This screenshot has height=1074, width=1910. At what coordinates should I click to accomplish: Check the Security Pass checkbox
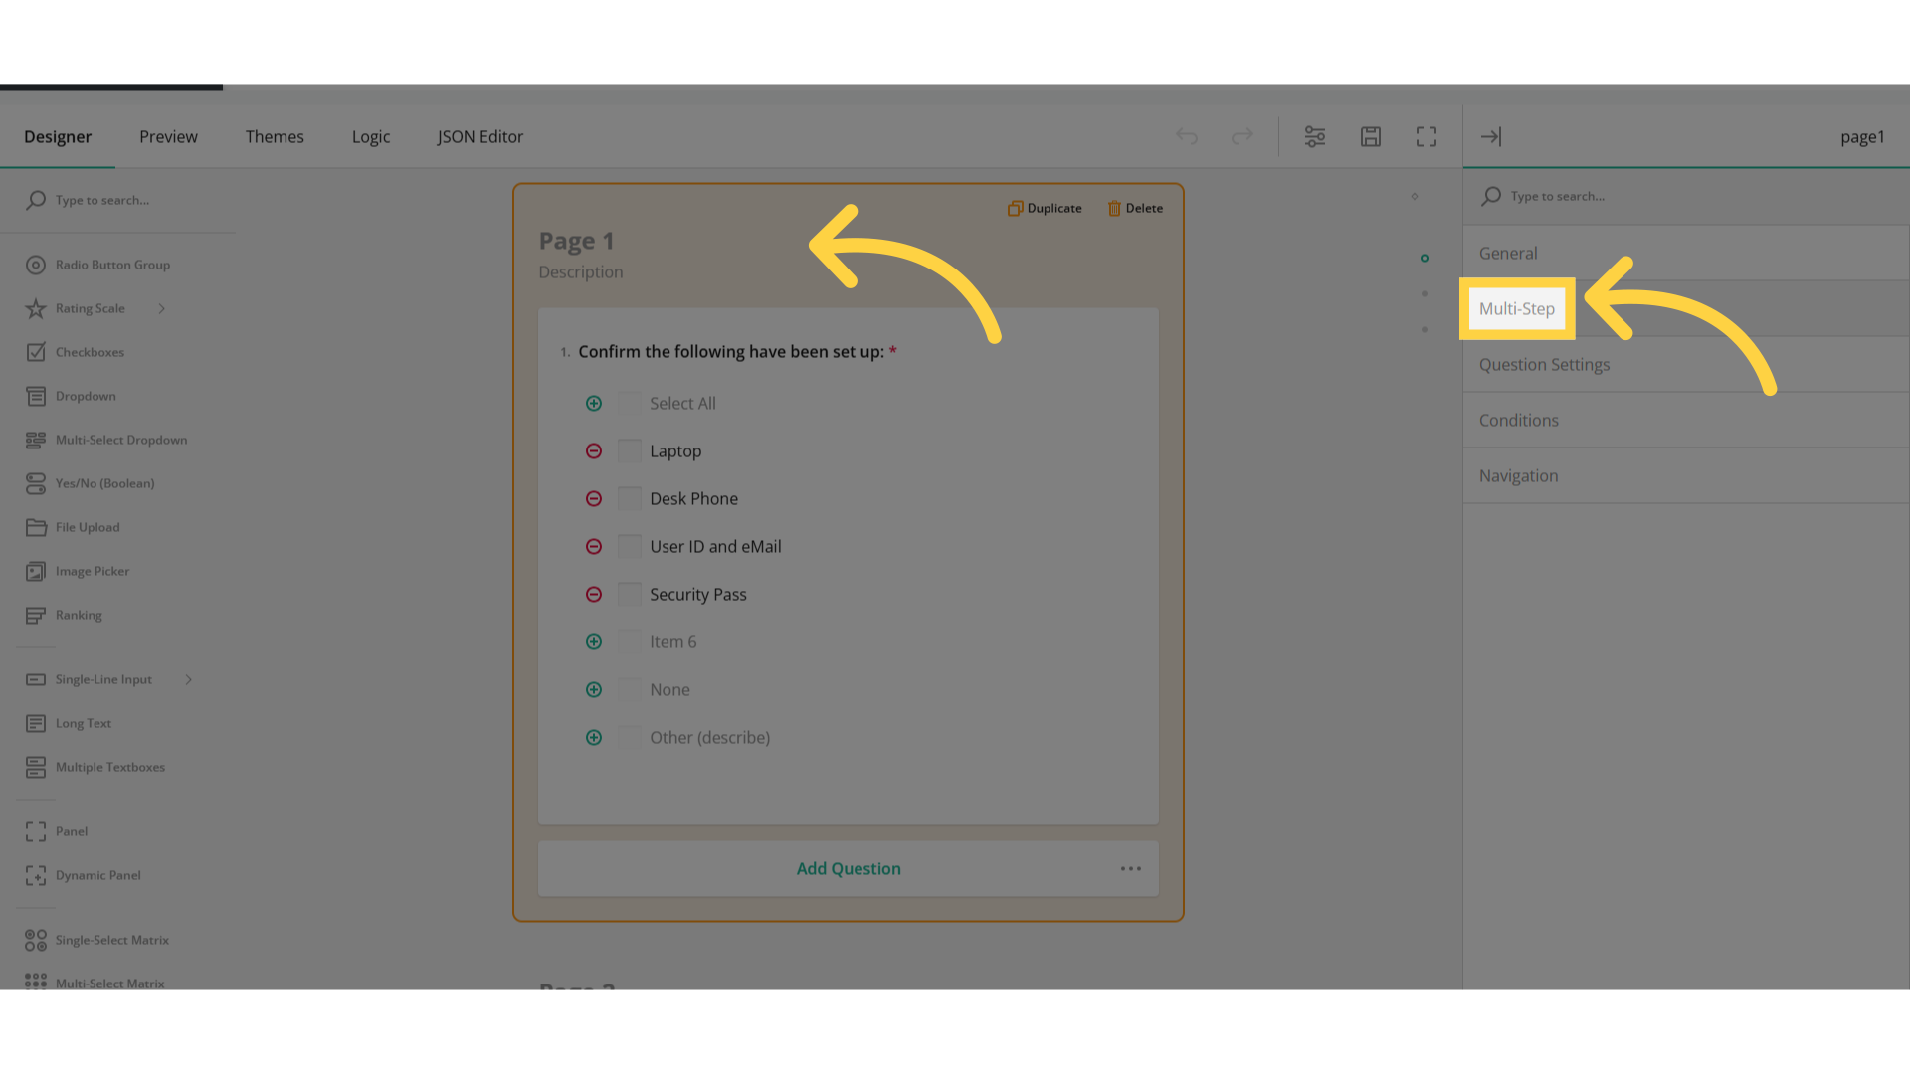(630, 595)
